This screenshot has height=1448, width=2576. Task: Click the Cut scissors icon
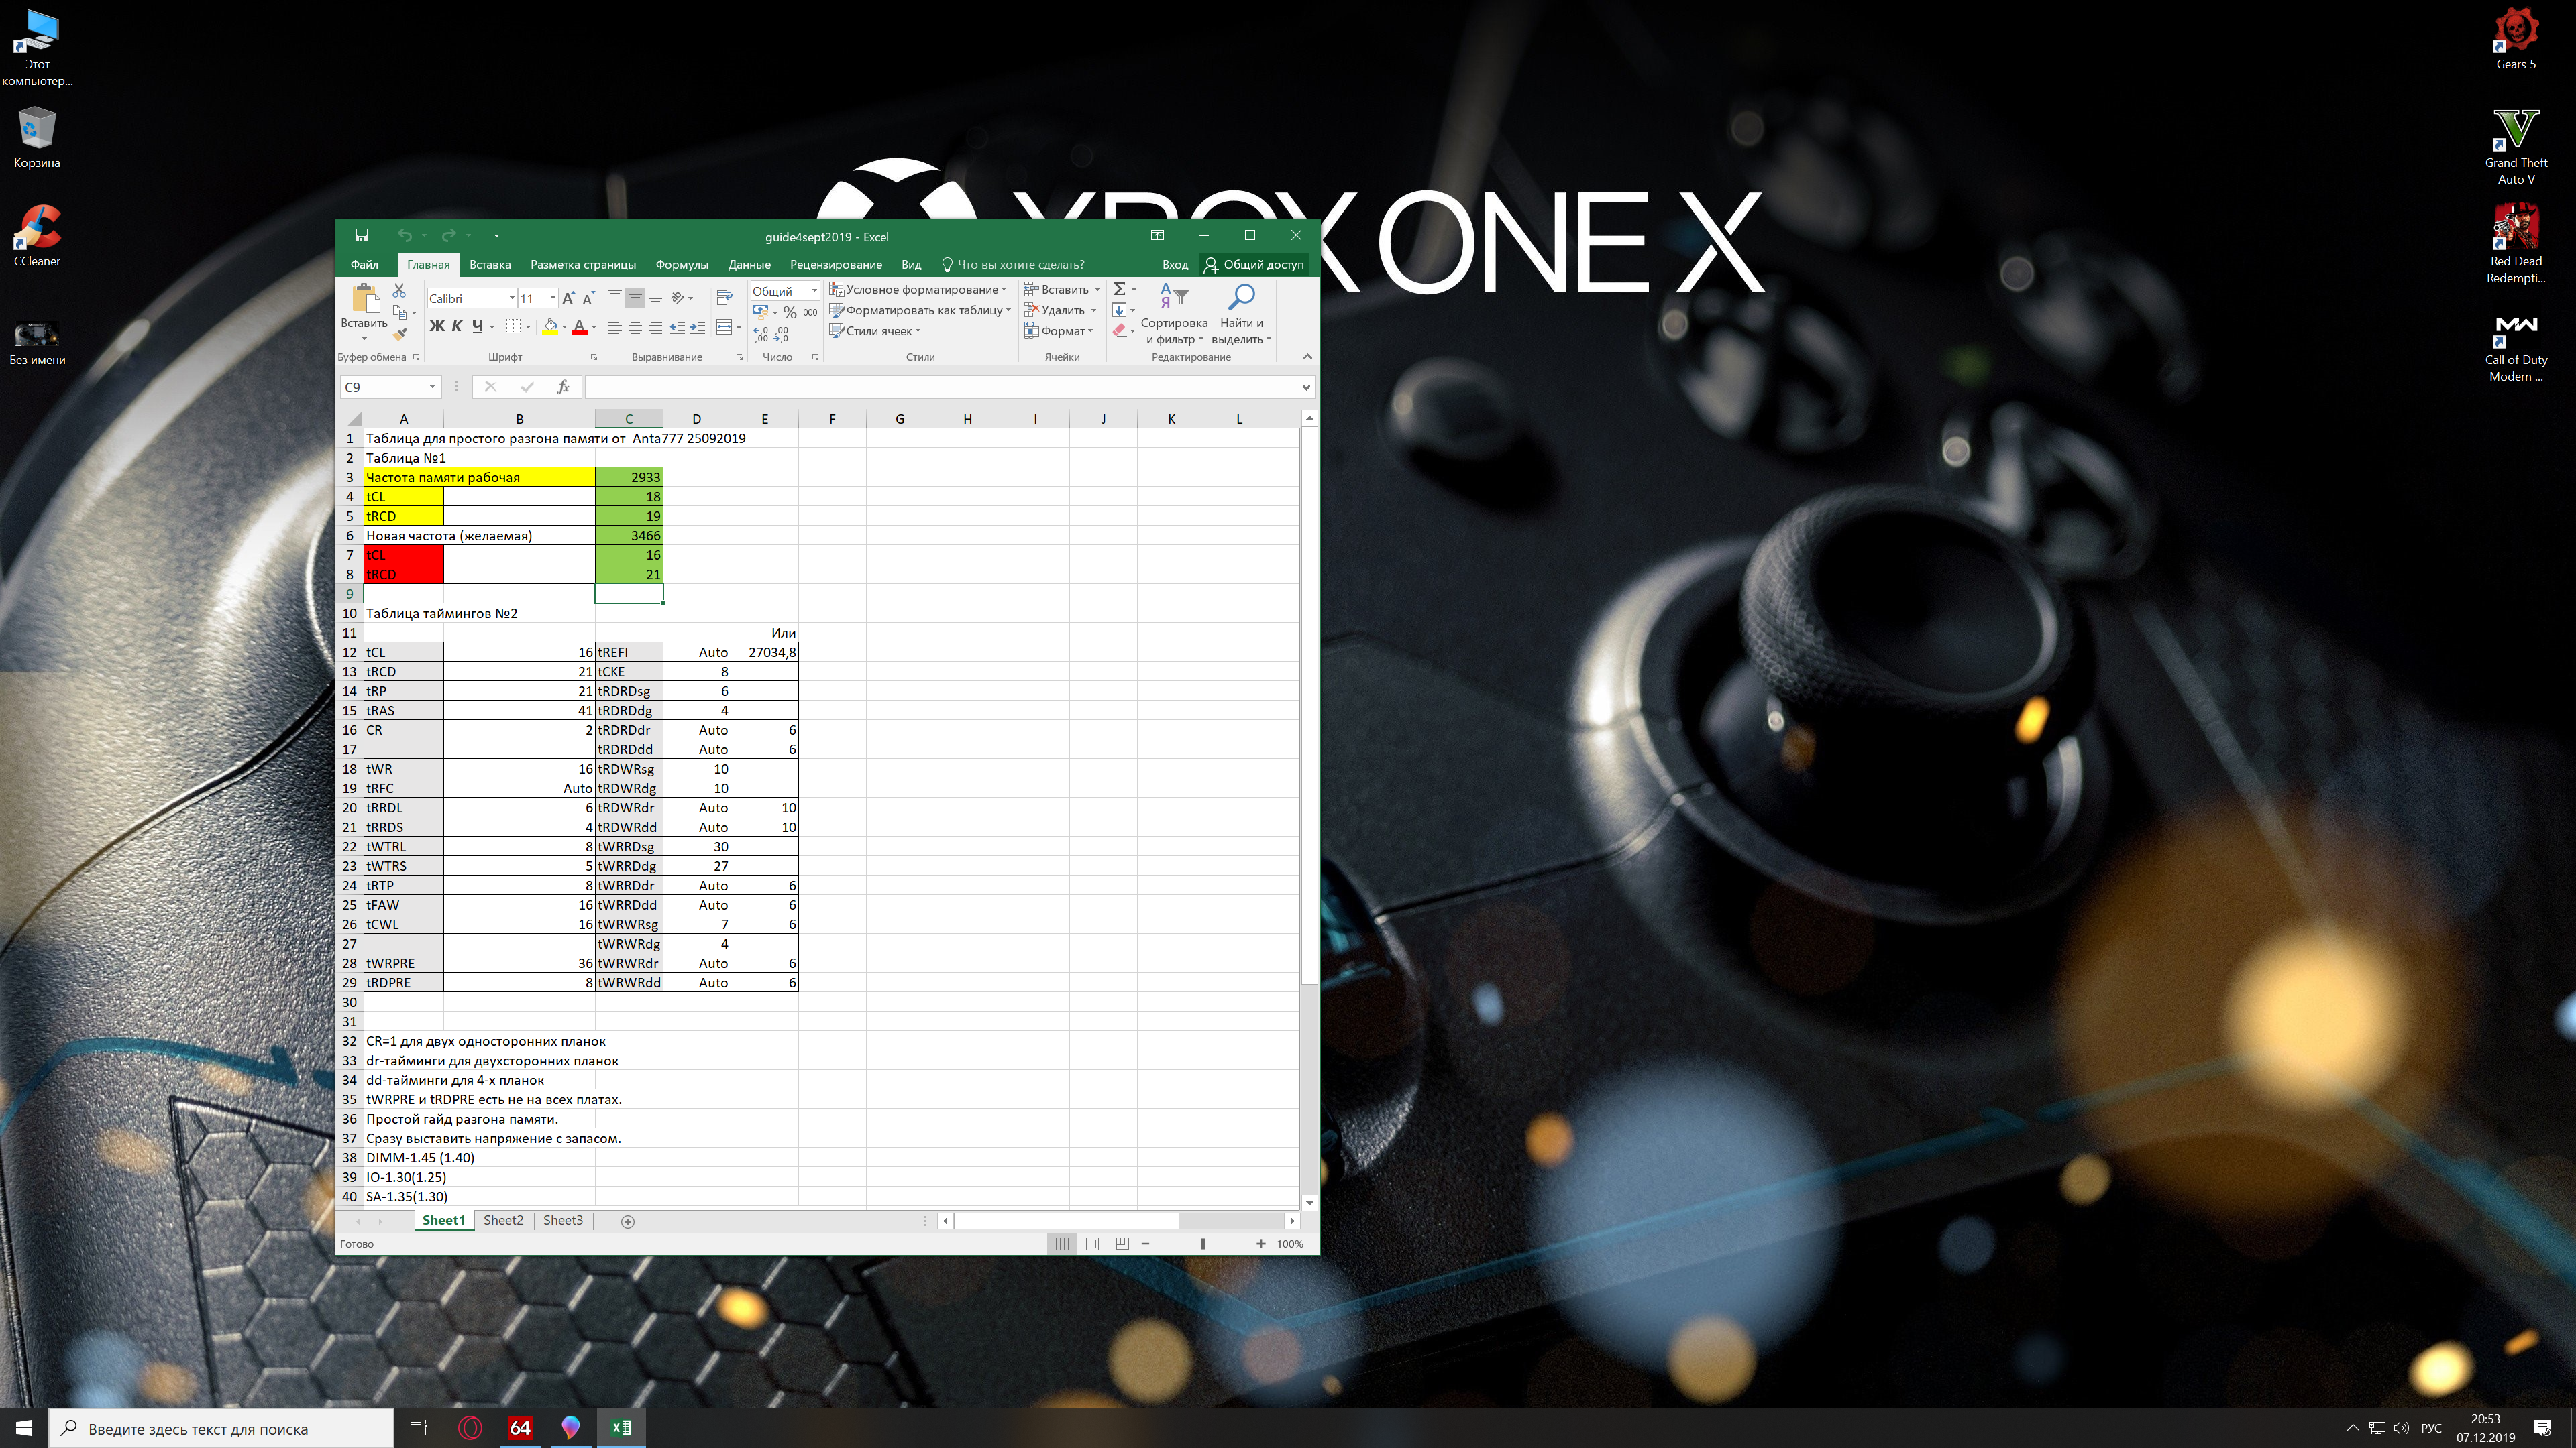pyautogui.click(x=399, y=291)
